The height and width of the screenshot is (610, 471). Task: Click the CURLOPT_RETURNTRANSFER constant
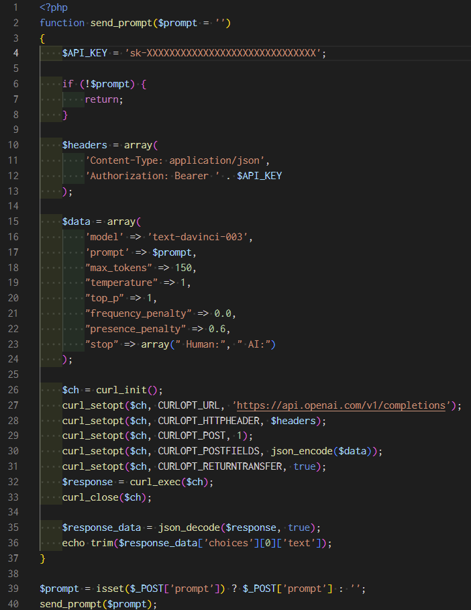point(220,466)
